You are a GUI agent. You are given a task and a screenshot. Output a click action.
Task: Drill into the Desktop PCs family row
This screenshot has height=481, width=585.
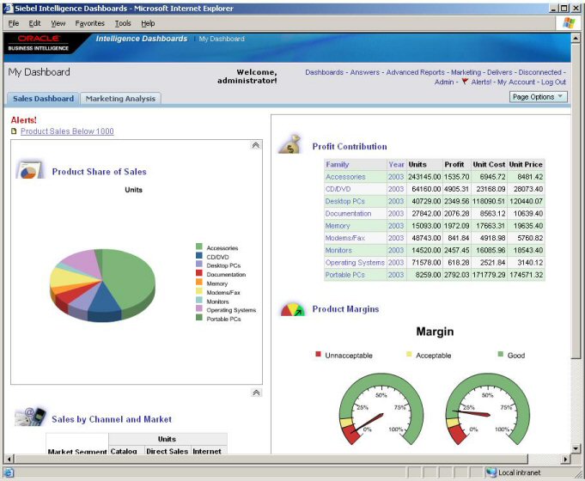[x=344, y=201]
